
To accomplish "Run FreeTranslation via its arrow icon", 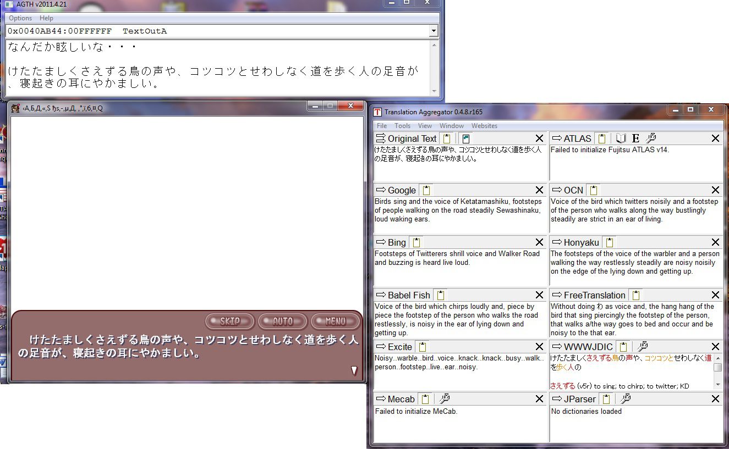I will 556,295.
